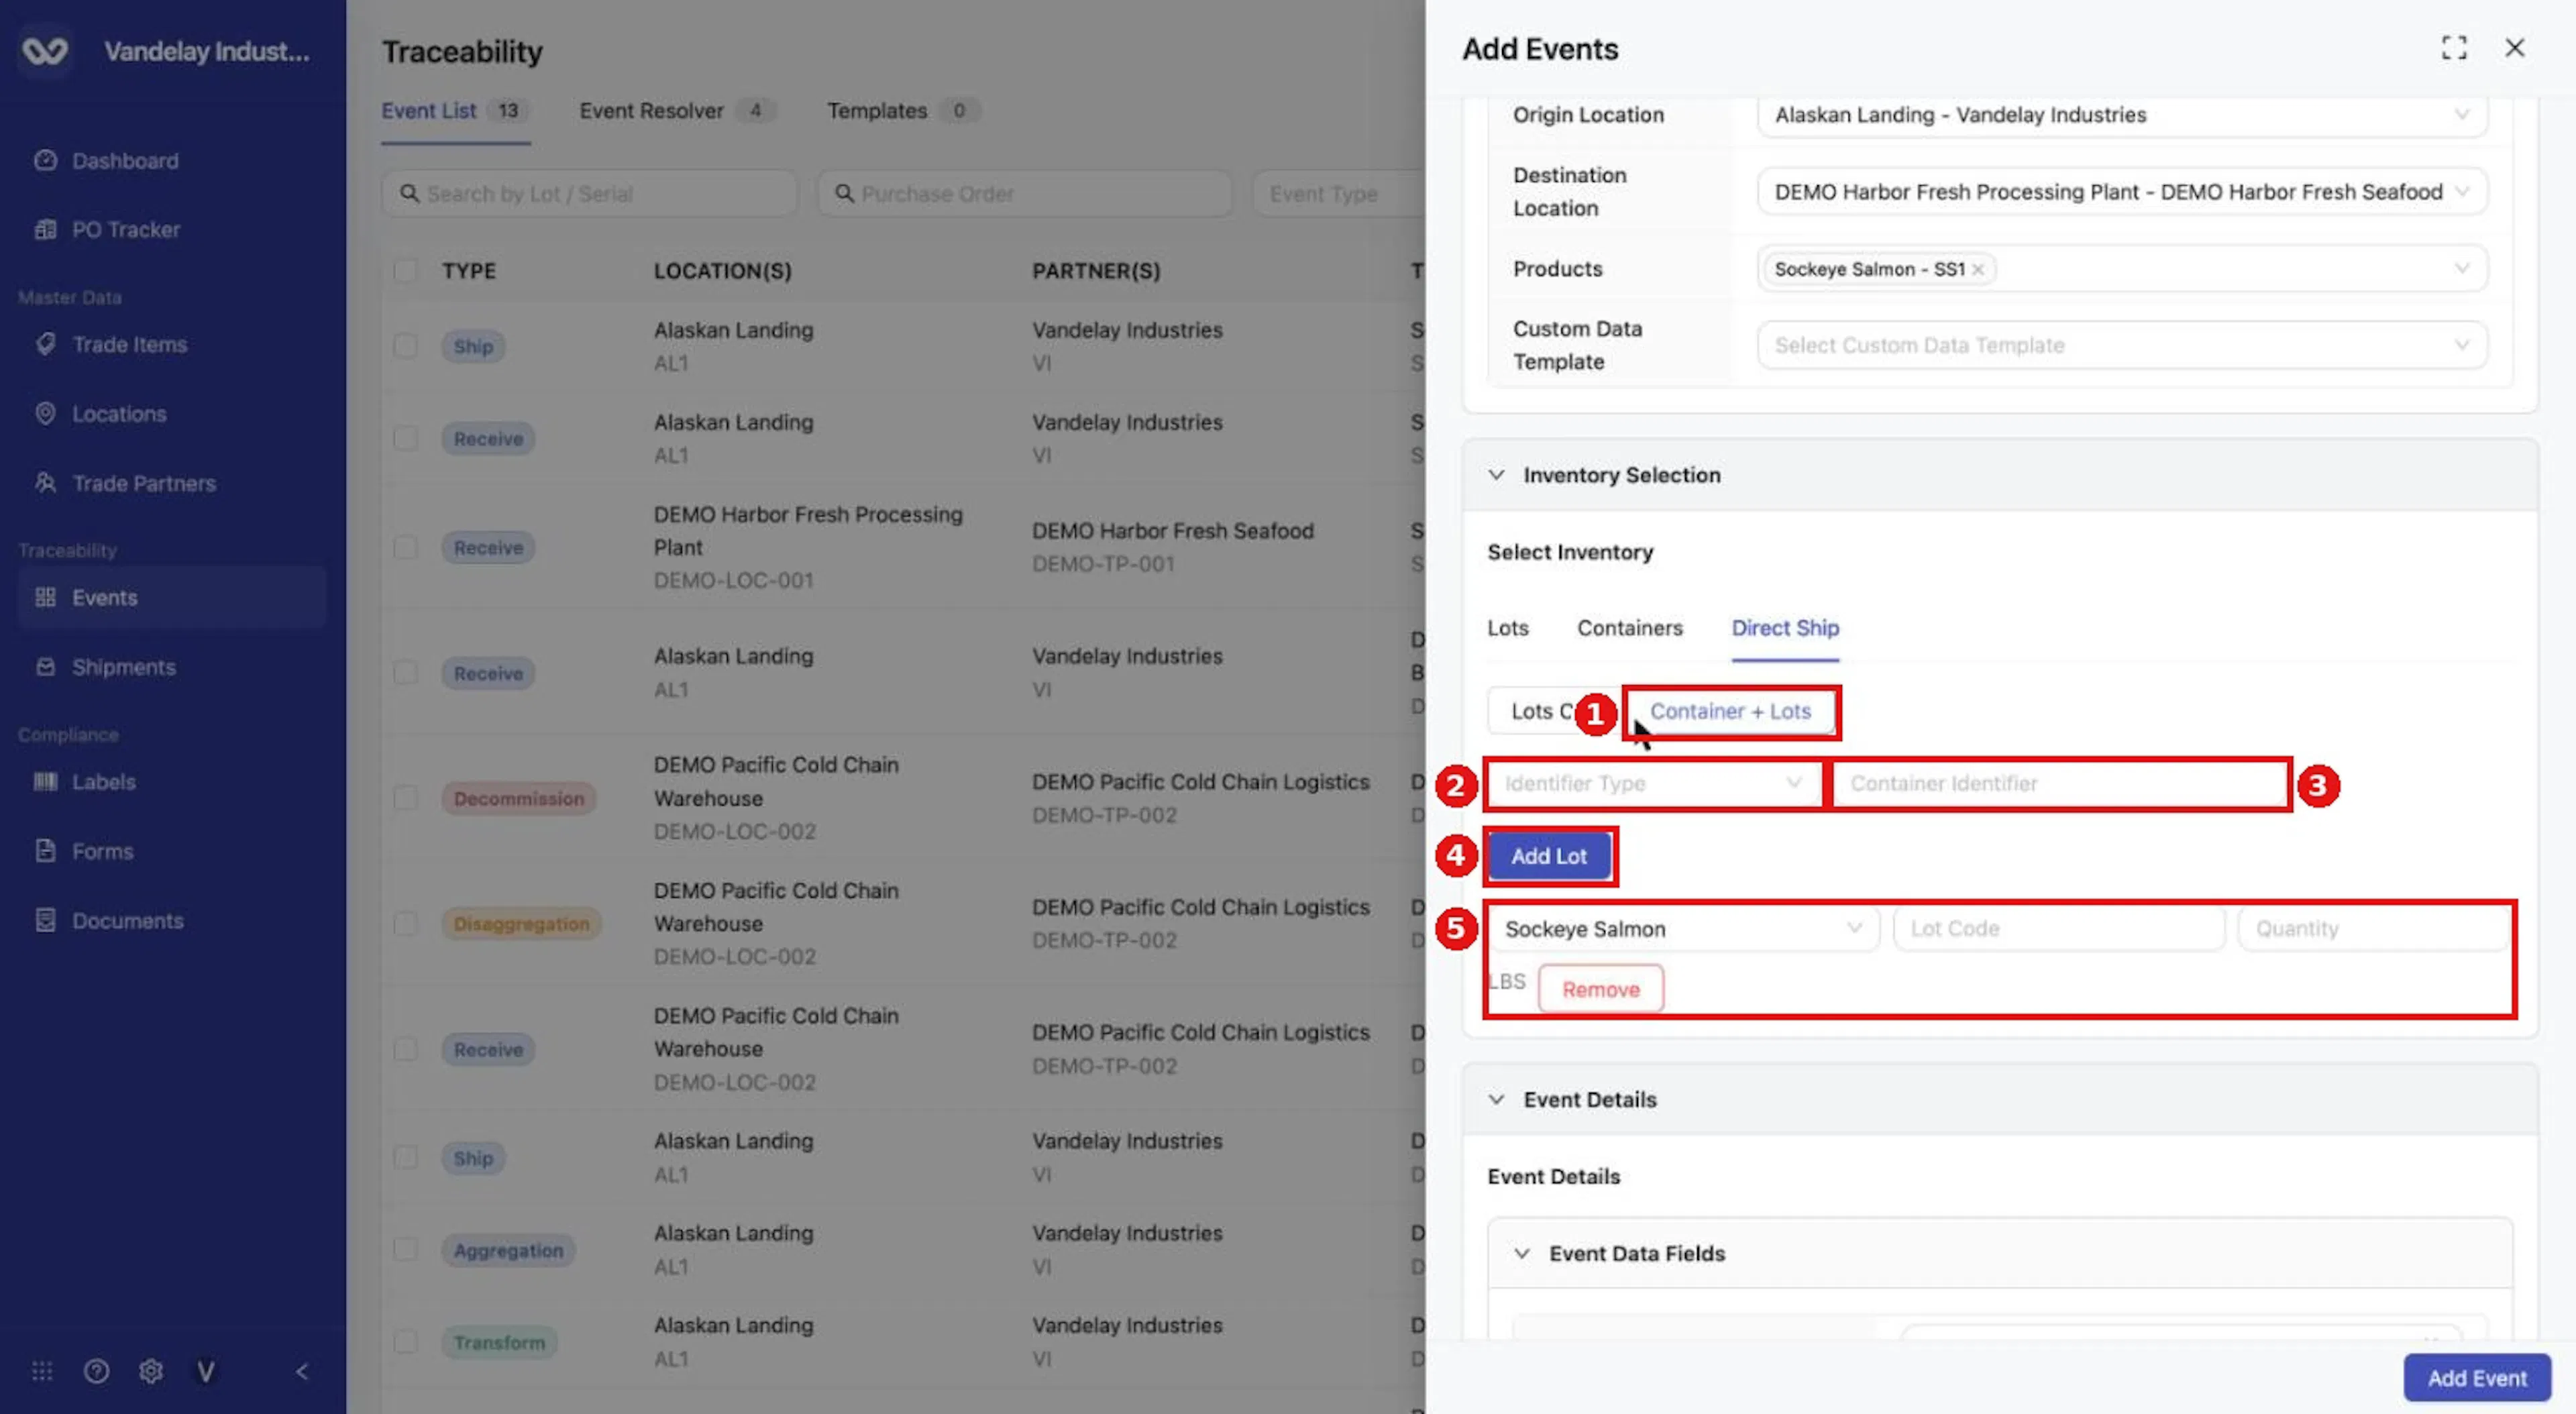This screenshot has width=2576, height=1414.
Task: Remove the Sockeye Salmon - SS1 product tag
Action: [1977, 269]
